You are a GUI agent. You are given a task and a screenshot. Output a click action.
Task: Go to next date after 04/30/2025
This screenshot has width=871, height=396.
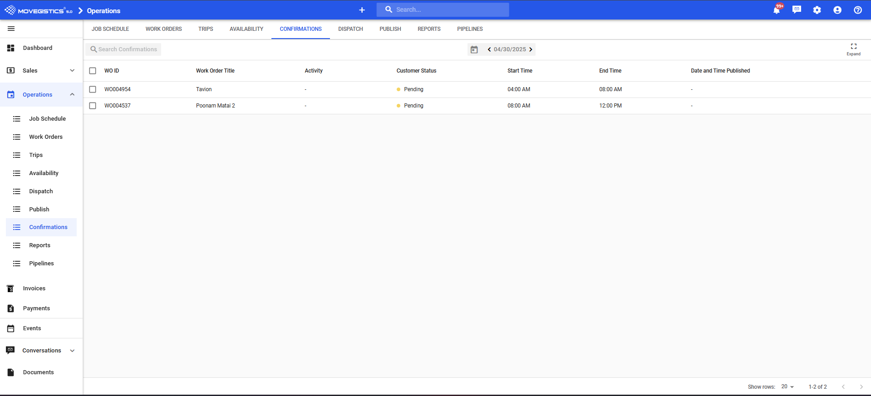[531, 49]
